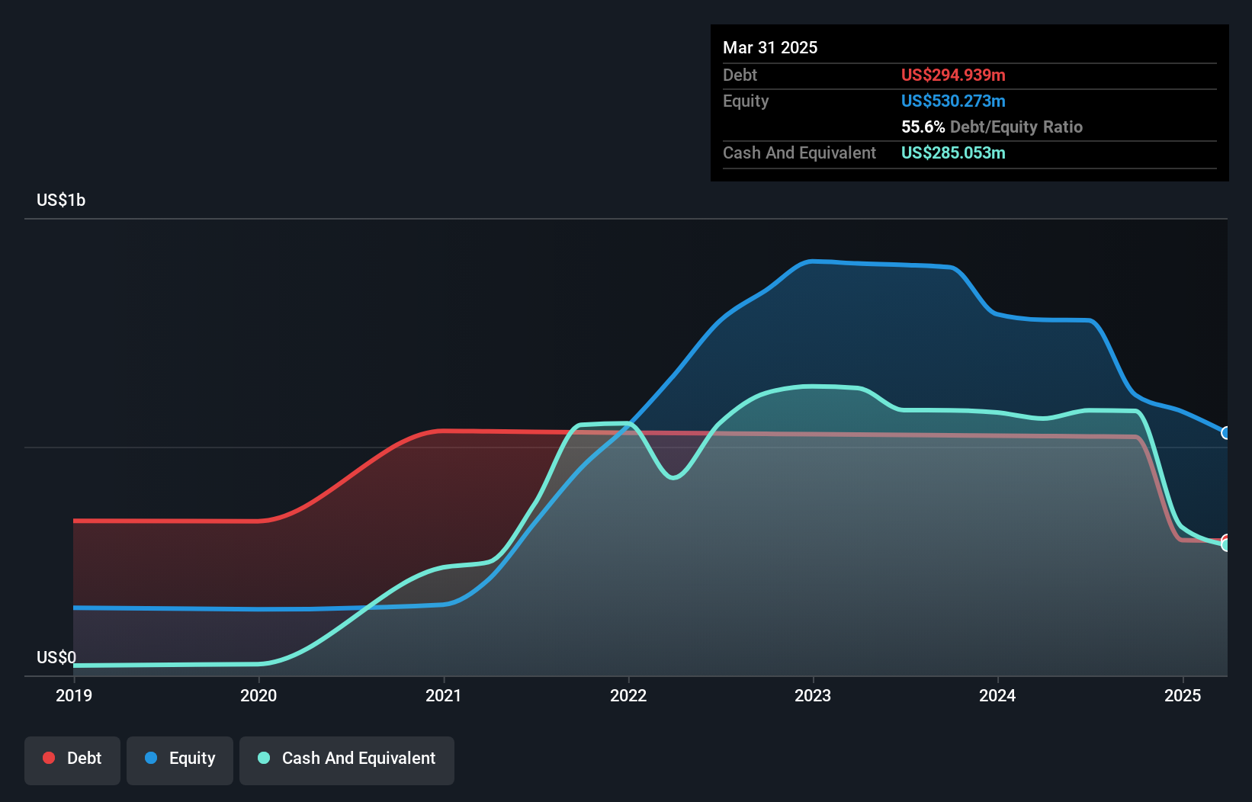Image resolution: width=1252 pixels, height=802 pixels.
Task: Click the Equity row label in tooltip
Action: 746,101
